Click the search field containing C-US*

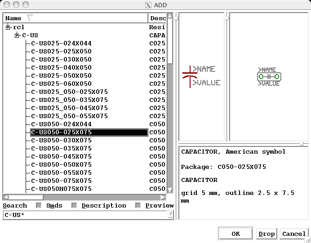tap(85, 215)
